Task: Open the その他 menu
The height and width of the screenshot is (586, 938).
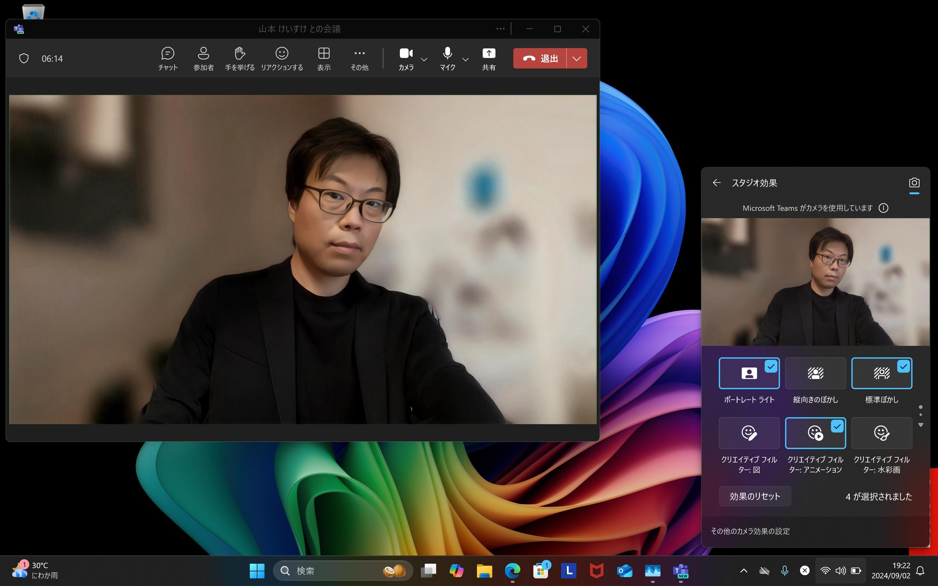Action: point(359,58)
